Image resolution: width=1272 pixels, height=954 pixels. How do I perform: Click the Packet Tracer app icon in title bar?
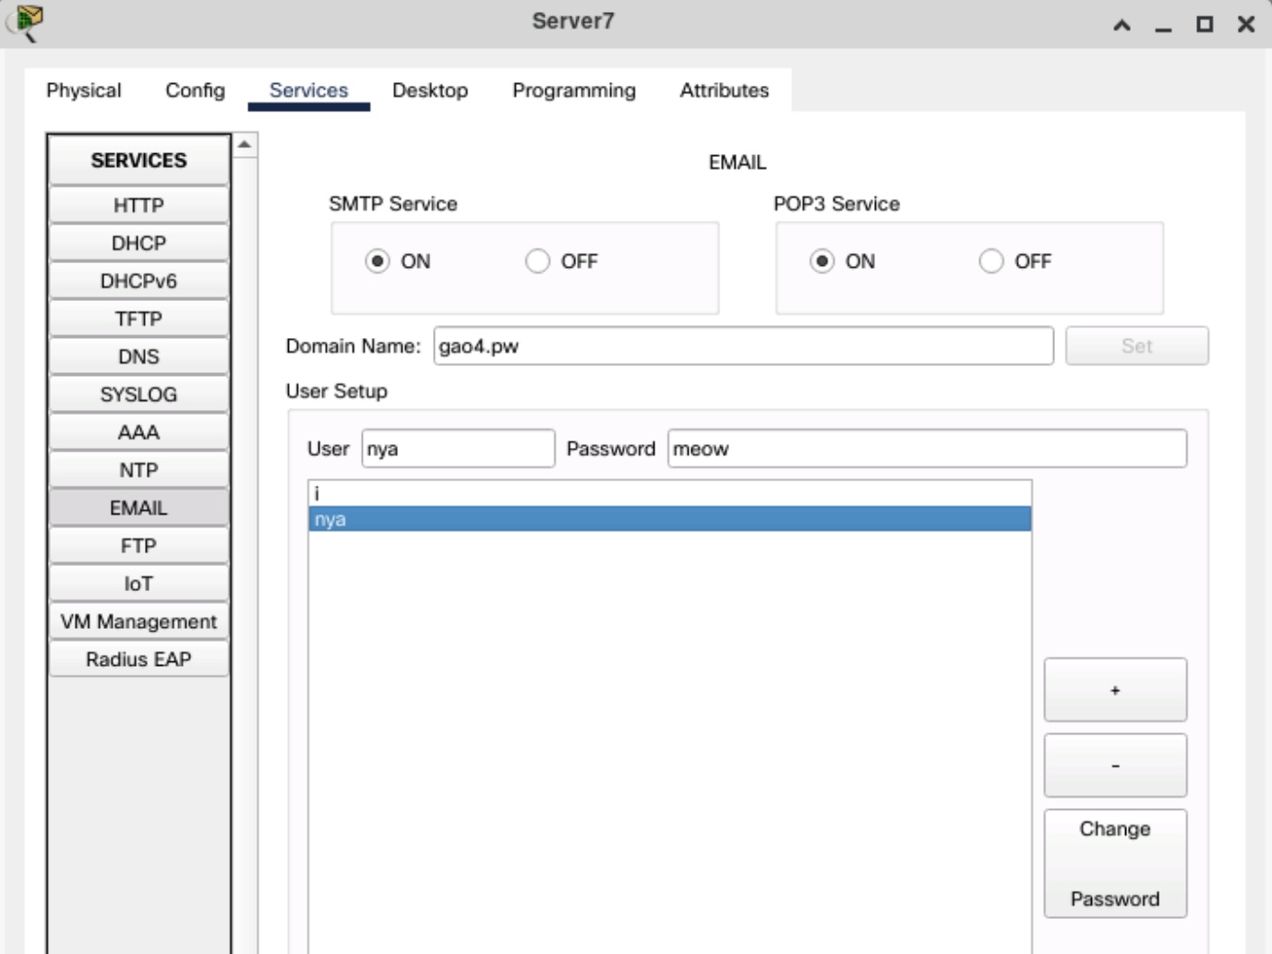(28, 21)
